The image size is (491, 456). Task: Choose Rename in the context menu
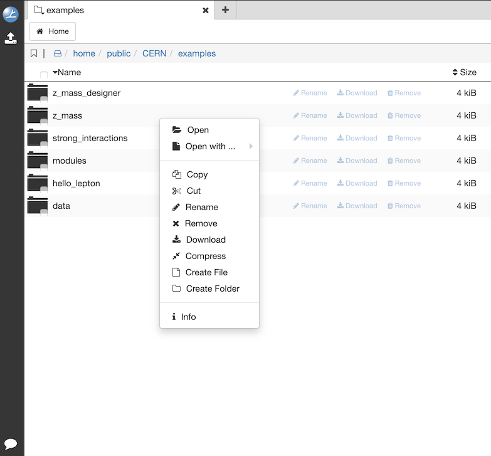pos(209,207)
